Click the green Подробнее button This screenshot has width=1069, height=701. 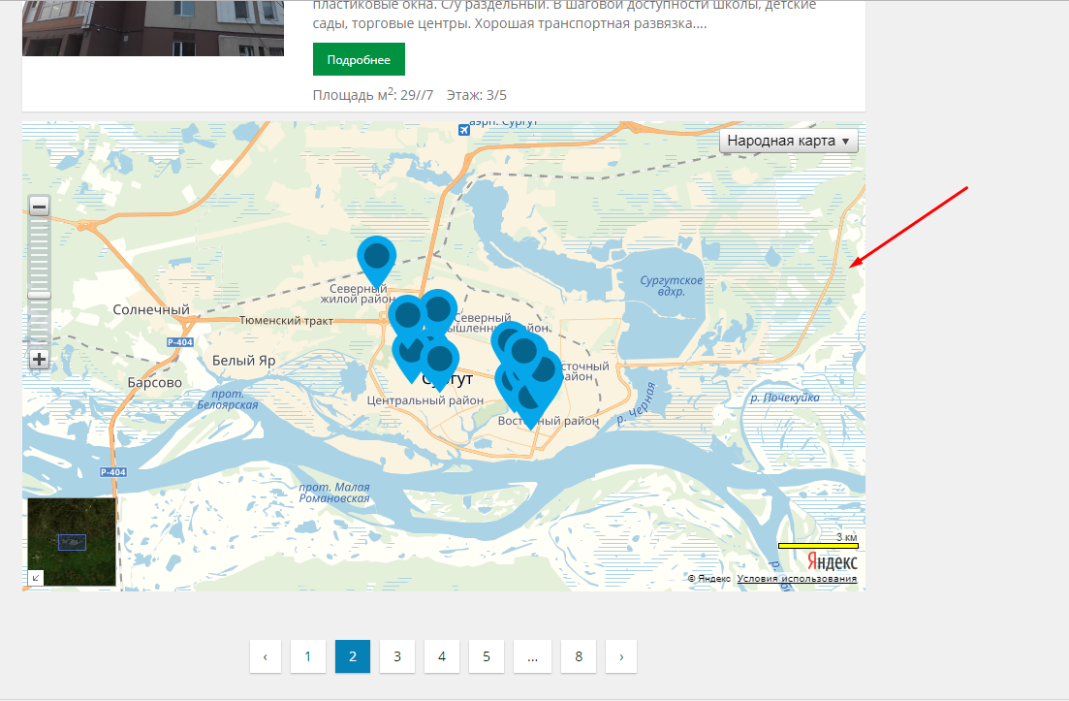[359, 59]
